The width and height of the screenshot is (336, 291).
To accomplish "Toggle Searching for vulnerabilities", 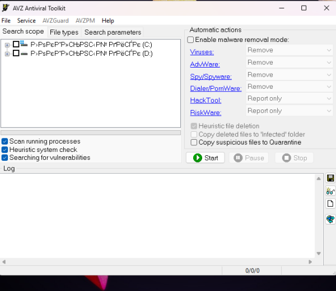I will (x=4, y=158).
